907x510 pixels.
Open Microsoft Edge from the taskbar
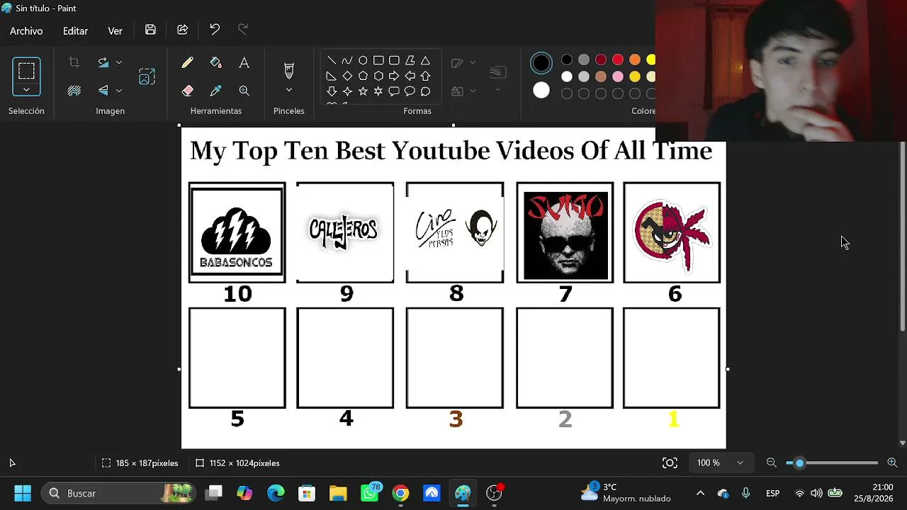(276, 493)
